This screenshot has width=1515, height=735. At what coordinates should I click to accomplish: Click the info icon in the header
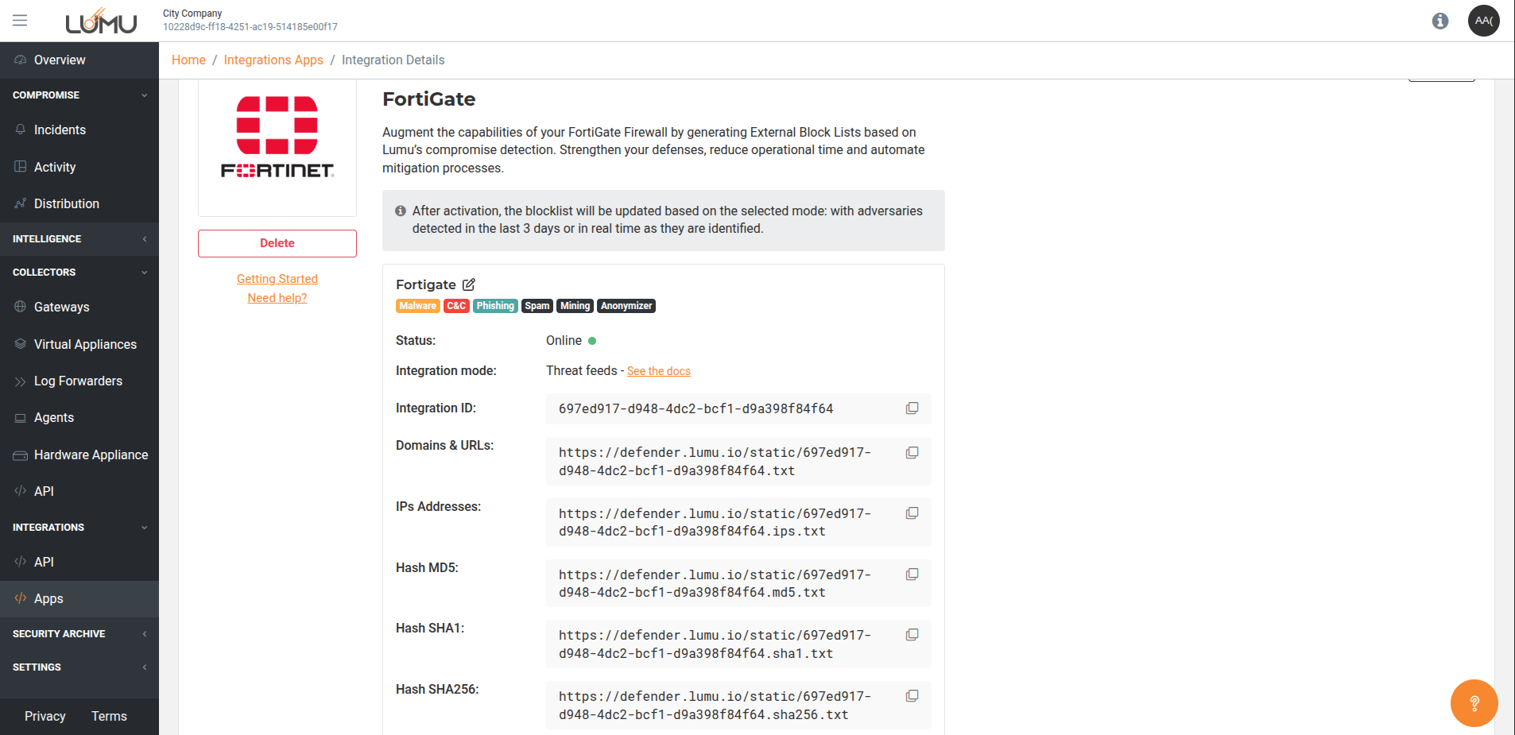click(1439, 21)
